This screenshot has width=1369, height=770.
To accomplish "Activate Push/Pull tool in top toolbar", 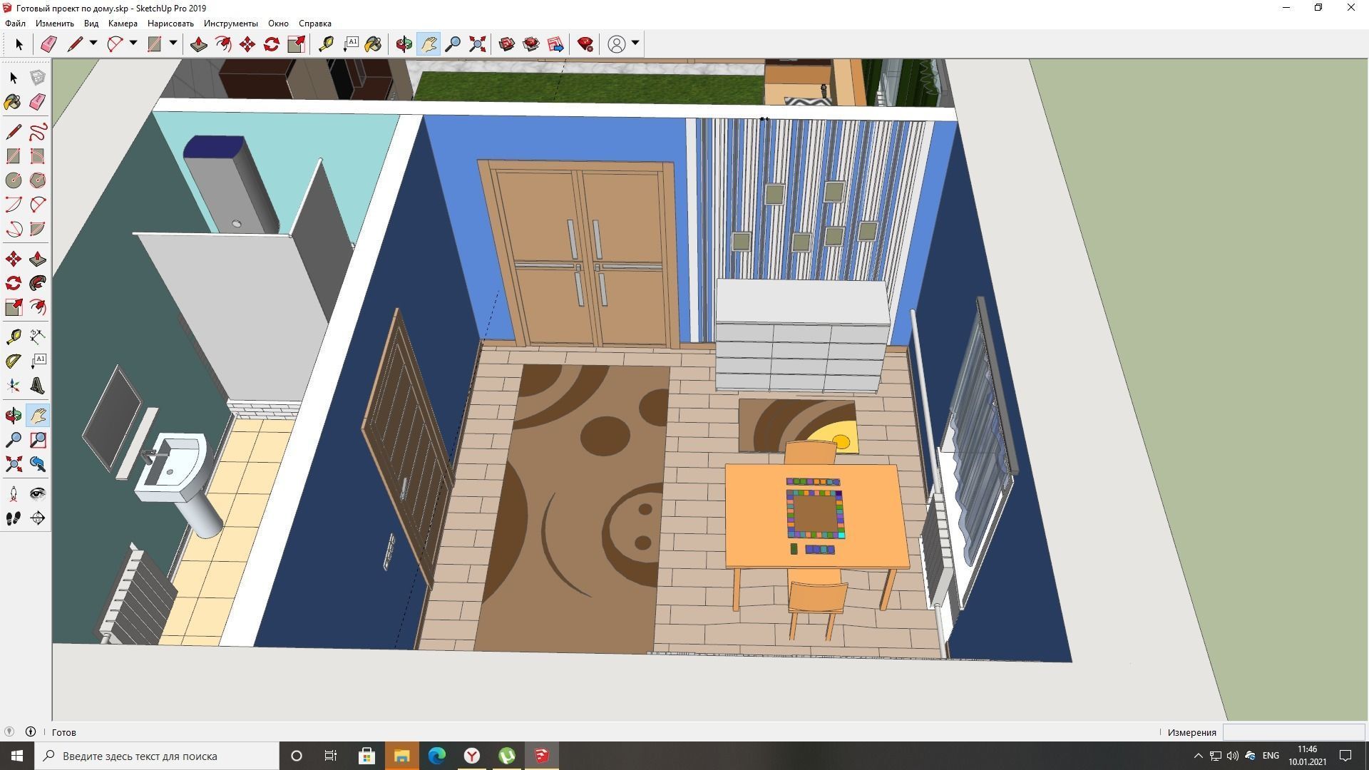I will click(199, 44).
